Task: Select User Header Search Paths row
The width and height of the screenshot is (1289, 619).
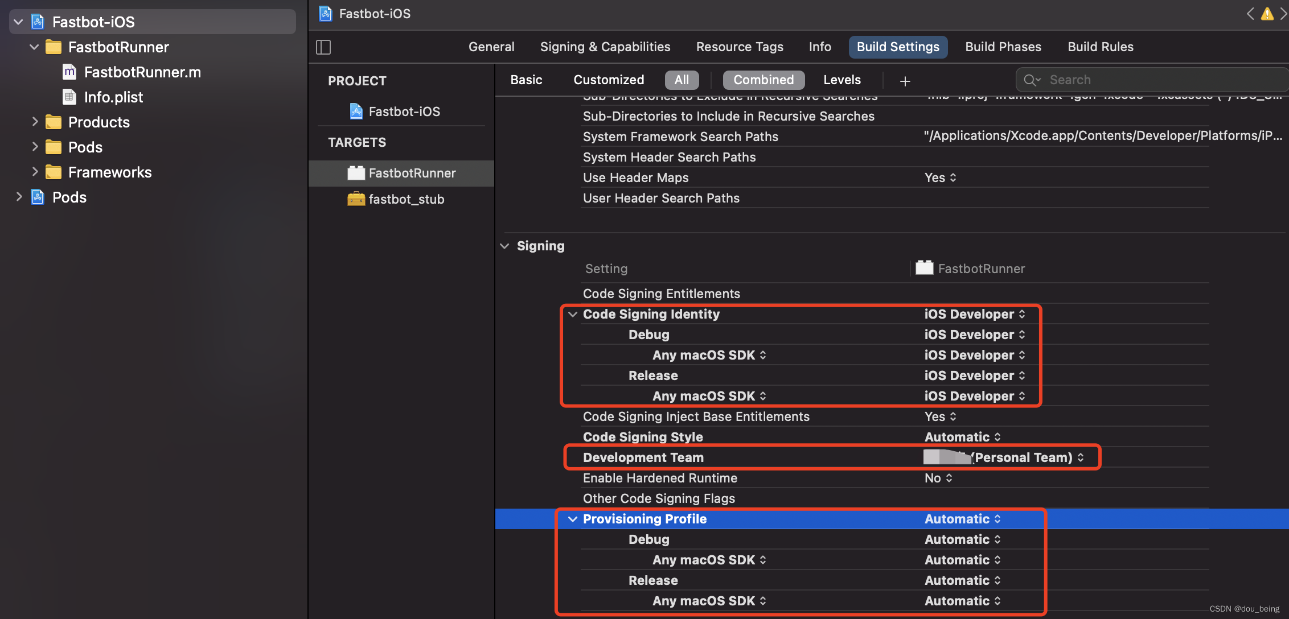Action: pos(895,198)
